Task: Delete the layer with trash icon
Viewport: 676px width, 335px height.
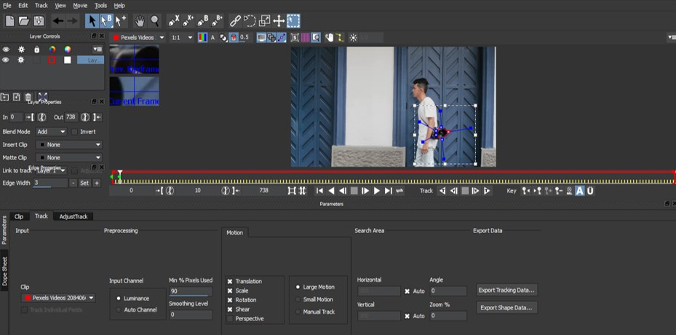Action: click(28, 97)
